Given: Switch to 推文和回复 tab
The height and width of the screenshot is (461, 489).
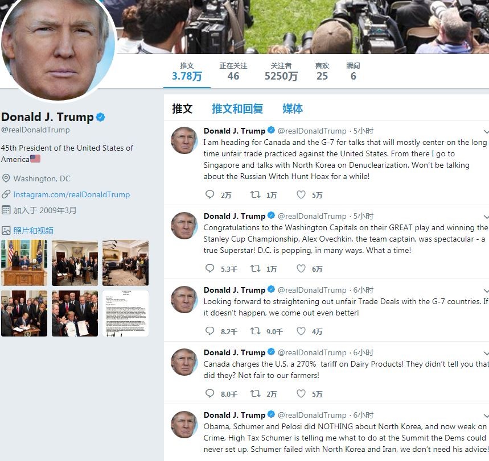Looking at the screenshot, I should point(237,109).
